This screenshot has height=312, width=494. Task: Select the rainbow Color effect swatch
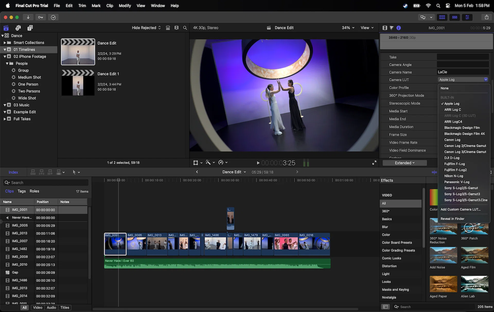point(434,198)
